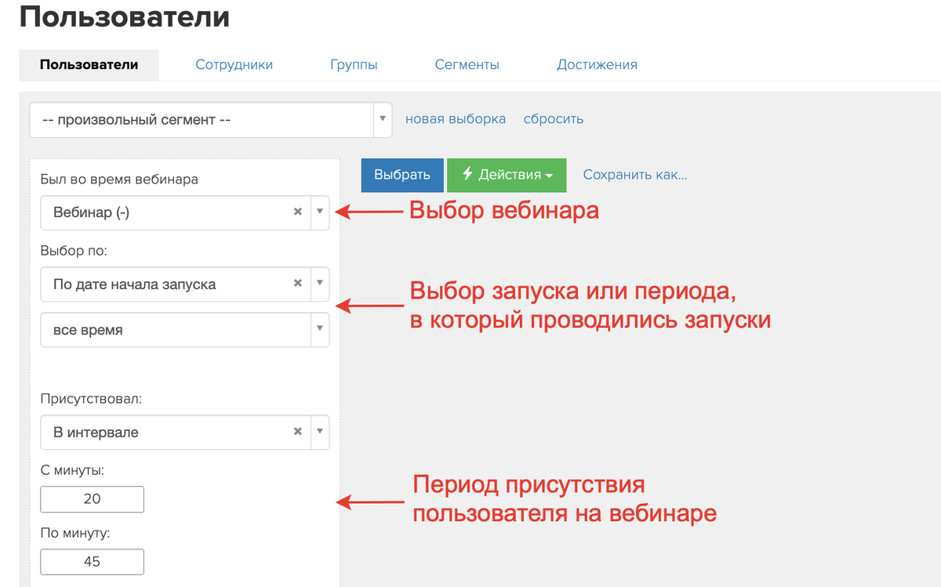This screenshot has width=941, height=587.
Task: Open the "По дате начала запуска" dropdown arrow
Action: click(320, 284)
